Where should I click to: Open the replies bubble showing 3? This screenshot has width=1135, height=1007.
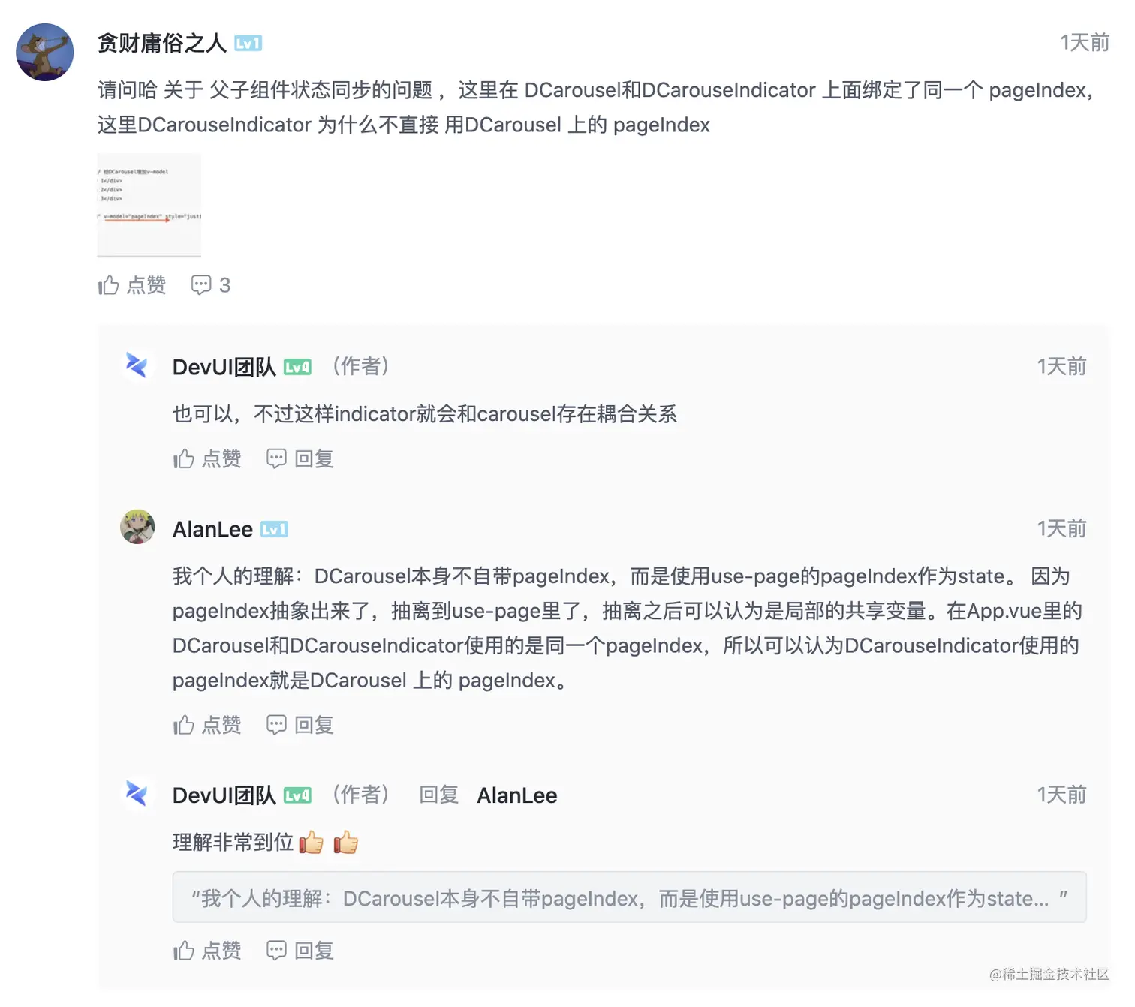211,285
